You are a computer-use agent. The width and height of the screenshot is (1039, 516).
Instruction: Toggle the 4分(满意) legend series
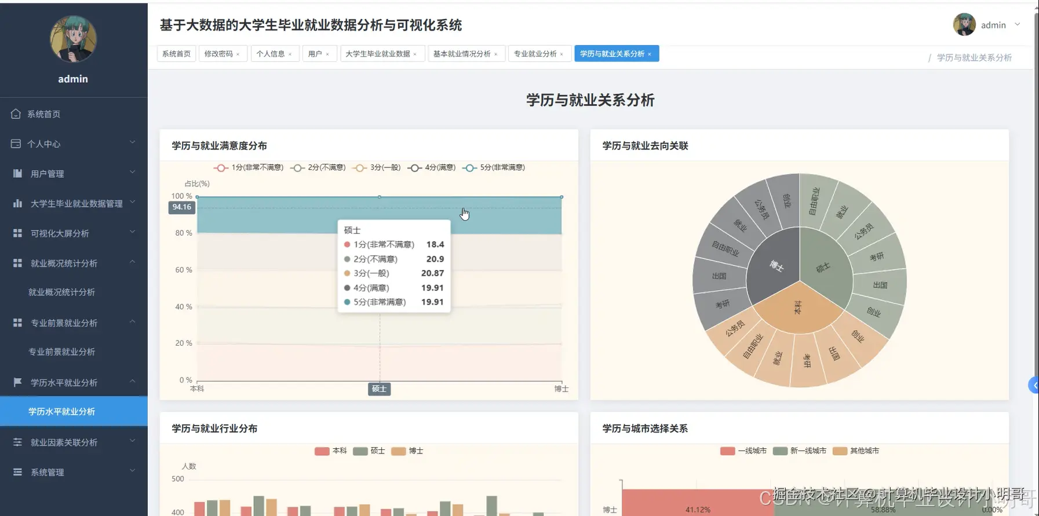pyautogui.click(x=431, y=167)
